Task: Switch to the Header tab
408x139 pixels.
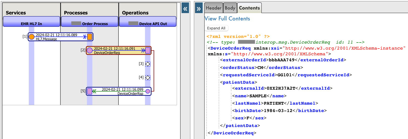Action: pos(214,8)
